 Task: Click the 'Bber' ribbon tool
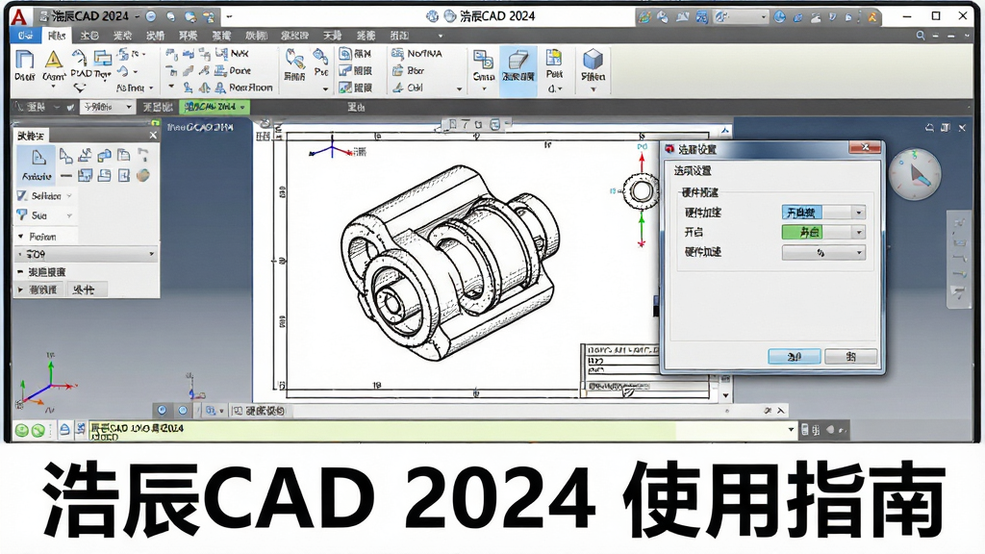(x=408, y=70)
